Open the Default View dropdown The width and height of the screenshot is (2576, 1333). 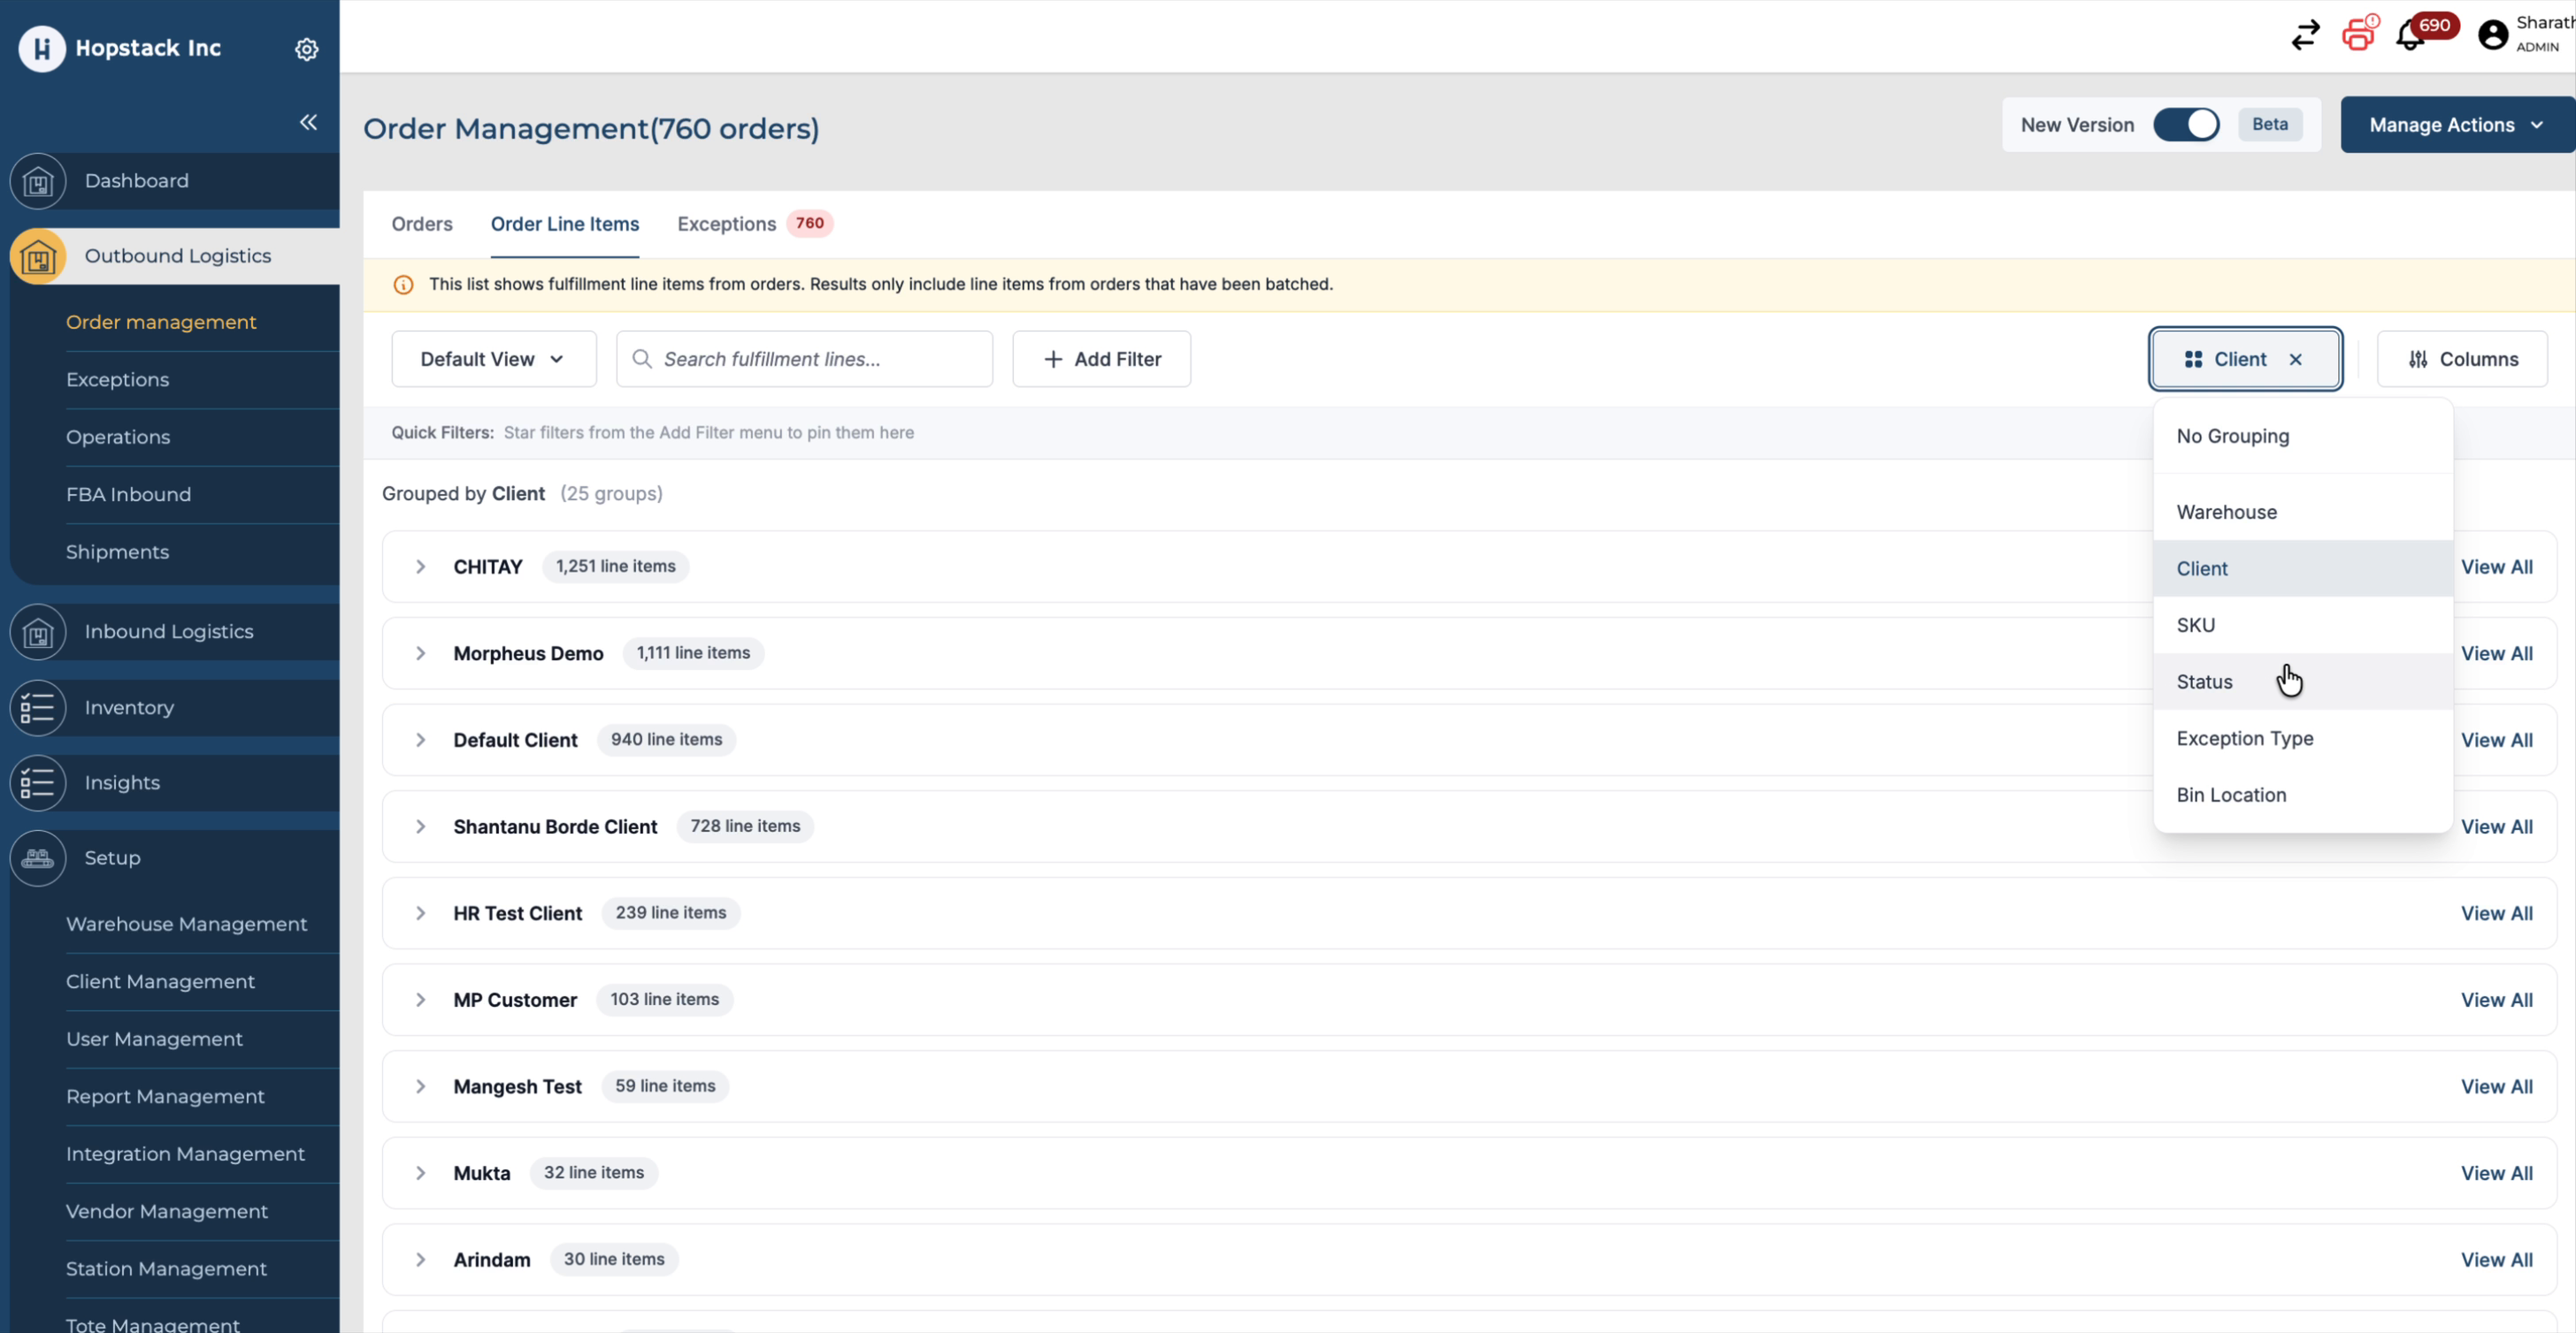[494, 359]
